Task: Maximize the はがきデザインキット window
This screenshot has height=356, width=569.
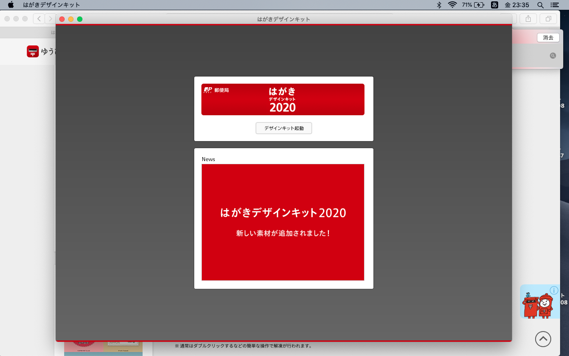Action: click(80, 19)
